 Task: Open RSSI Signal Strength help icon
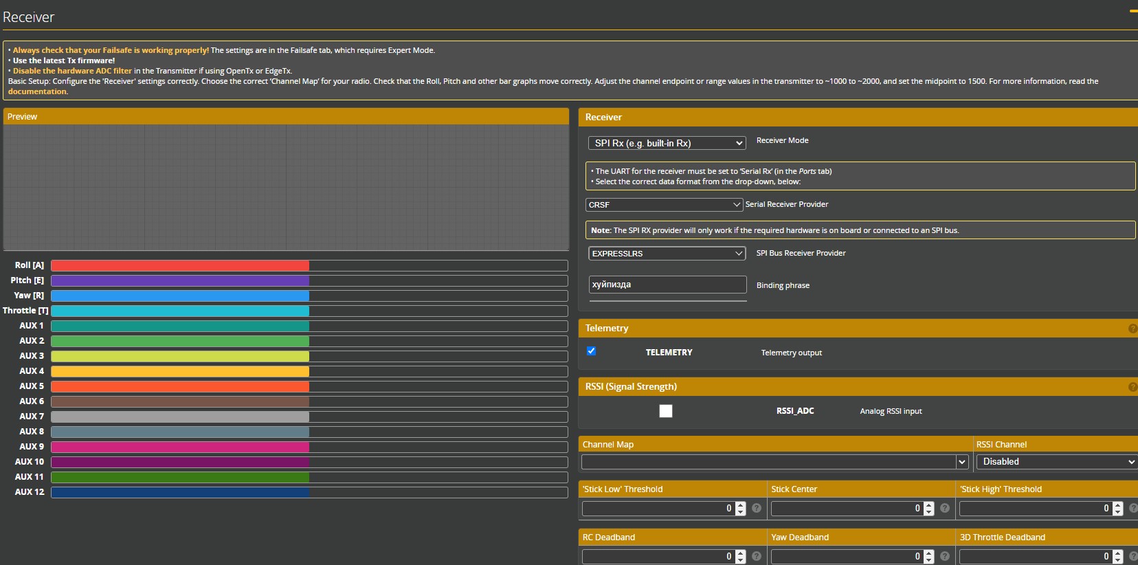tap(1133, 387)
